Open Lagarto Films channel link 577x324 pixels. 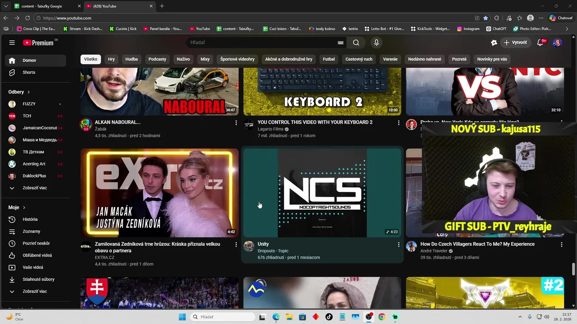coord(270,129)
